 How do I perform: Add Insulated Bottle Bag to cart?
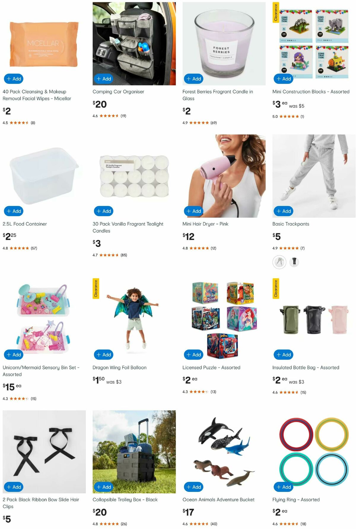(283, 355)
